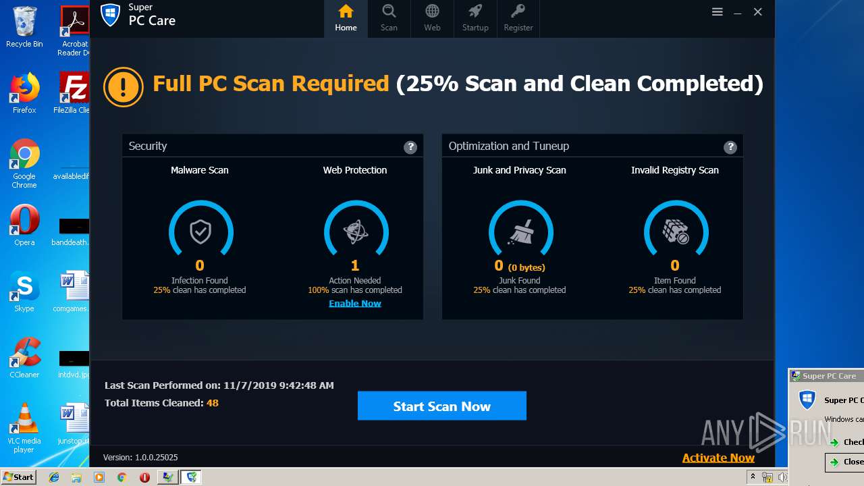Select the comgames Word document icon
The width and height of the screenshot is (864, 486).
tap(73, 292)
